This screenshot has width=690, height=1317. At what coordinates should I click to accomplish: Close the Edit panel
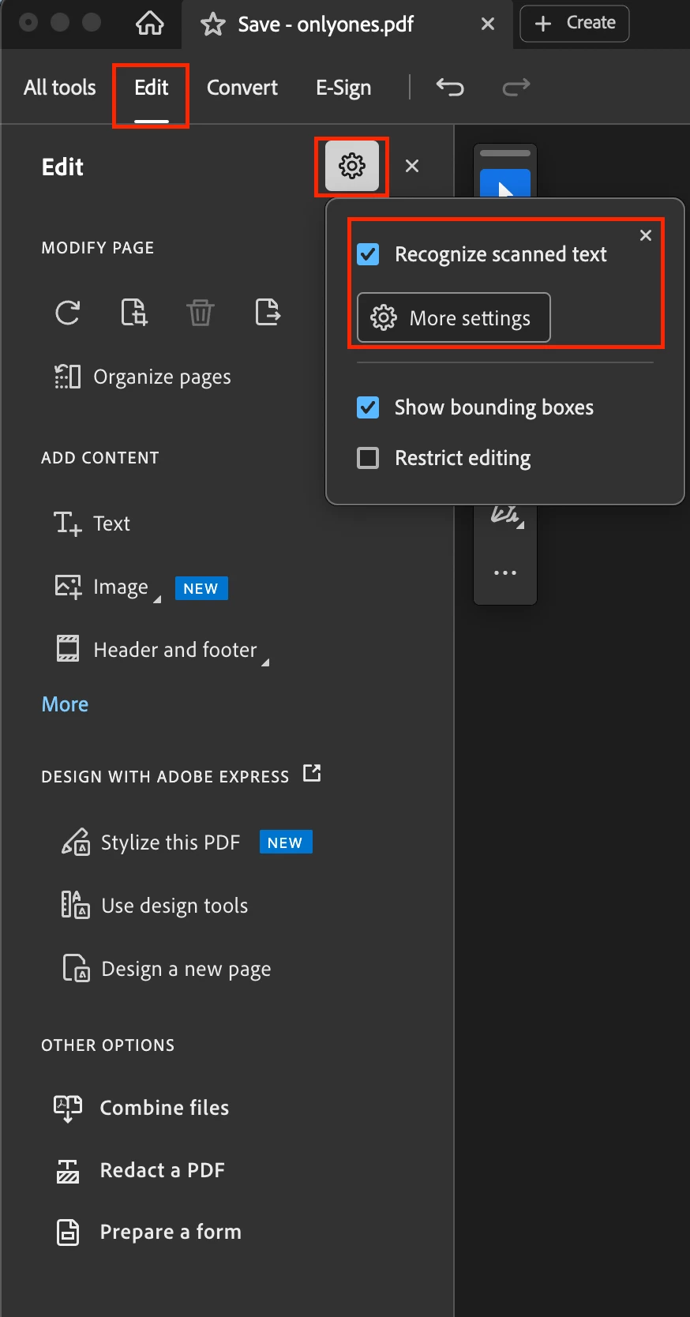click(x=412, y=166)
